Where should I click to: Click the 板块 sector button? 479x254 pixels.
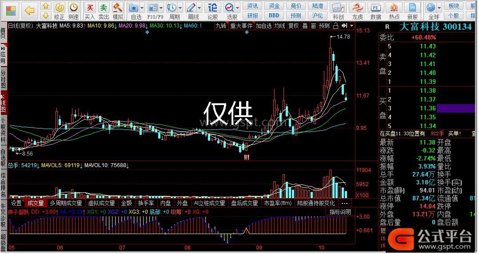pos(454,6)
